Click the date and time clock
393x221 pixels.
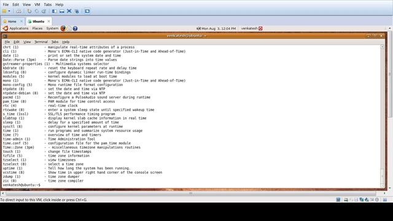(219, 29)
